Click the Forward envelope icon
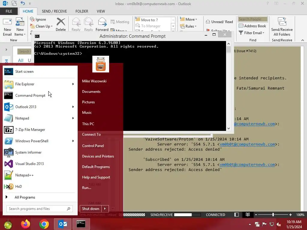 (102, 22)
